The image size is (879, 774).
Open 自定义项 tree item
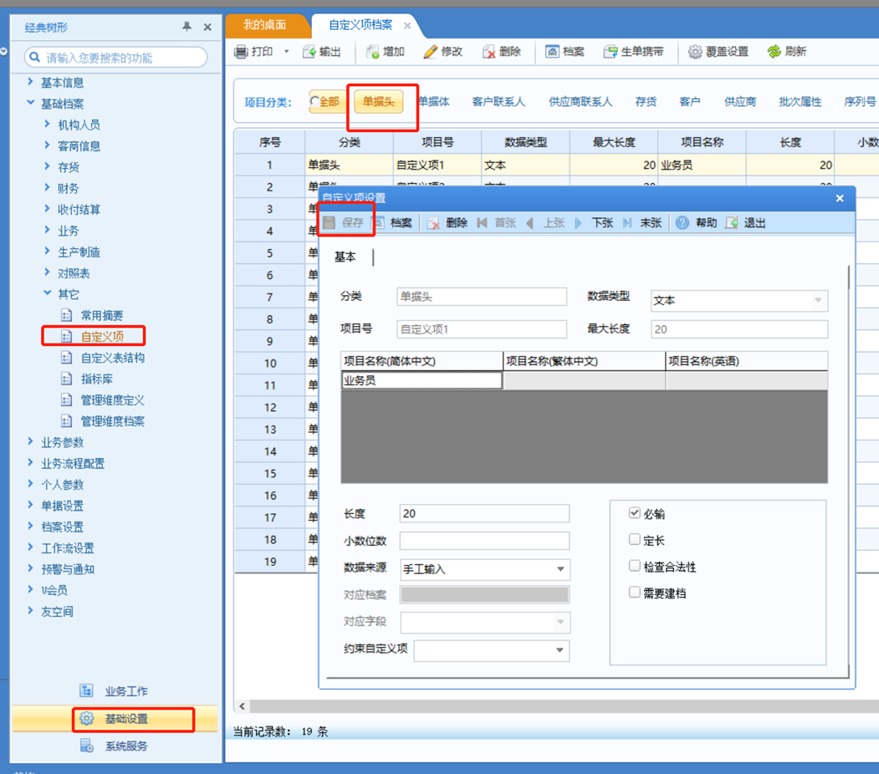[x=102, y=337]
